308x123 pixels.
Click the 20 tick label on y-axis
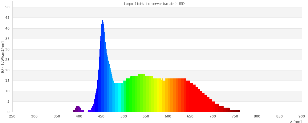coord(7,70)
